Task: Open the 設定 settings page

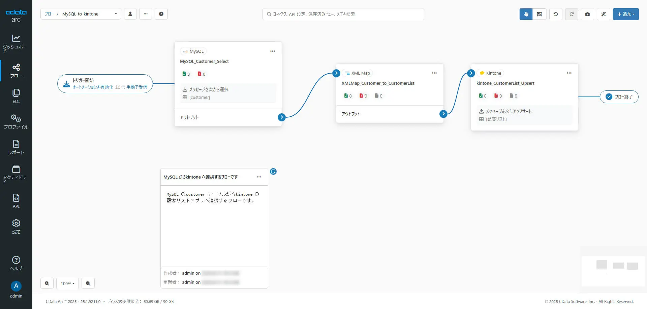Action: pyautogui.click(x=16, y=227)
